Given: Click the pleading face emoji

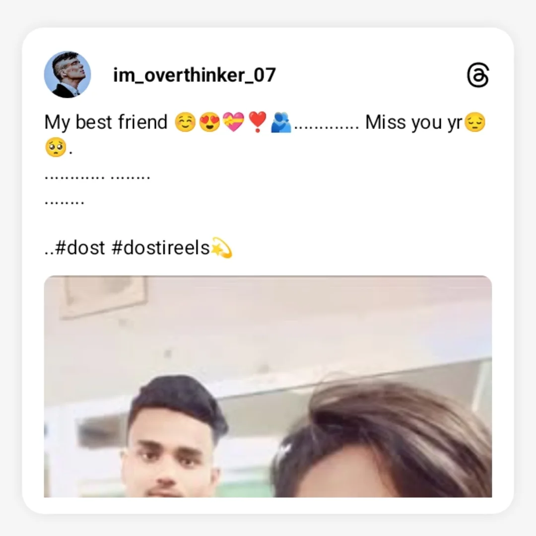Looking at the screenshot, I should point(56,147).
